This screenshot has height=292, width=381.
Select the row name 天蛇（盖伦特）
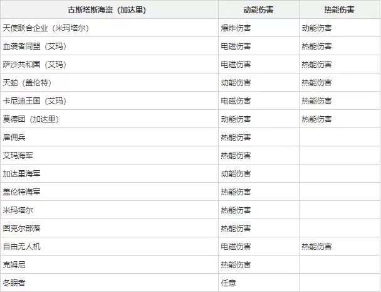tap(27, 83)
